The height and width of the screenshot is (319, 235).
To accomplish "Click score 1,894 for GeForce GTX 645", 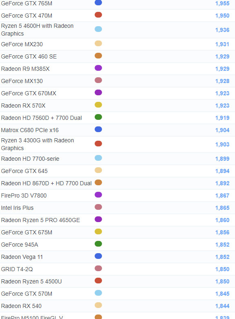I will [x=222, y=171].
